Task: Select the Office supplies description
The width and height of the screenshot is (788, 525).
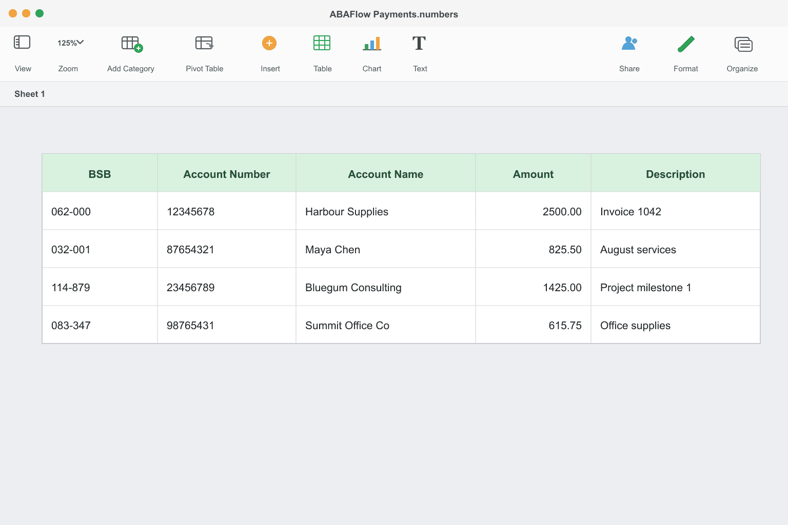Action: pyautogui.click(x=676, y=325)
